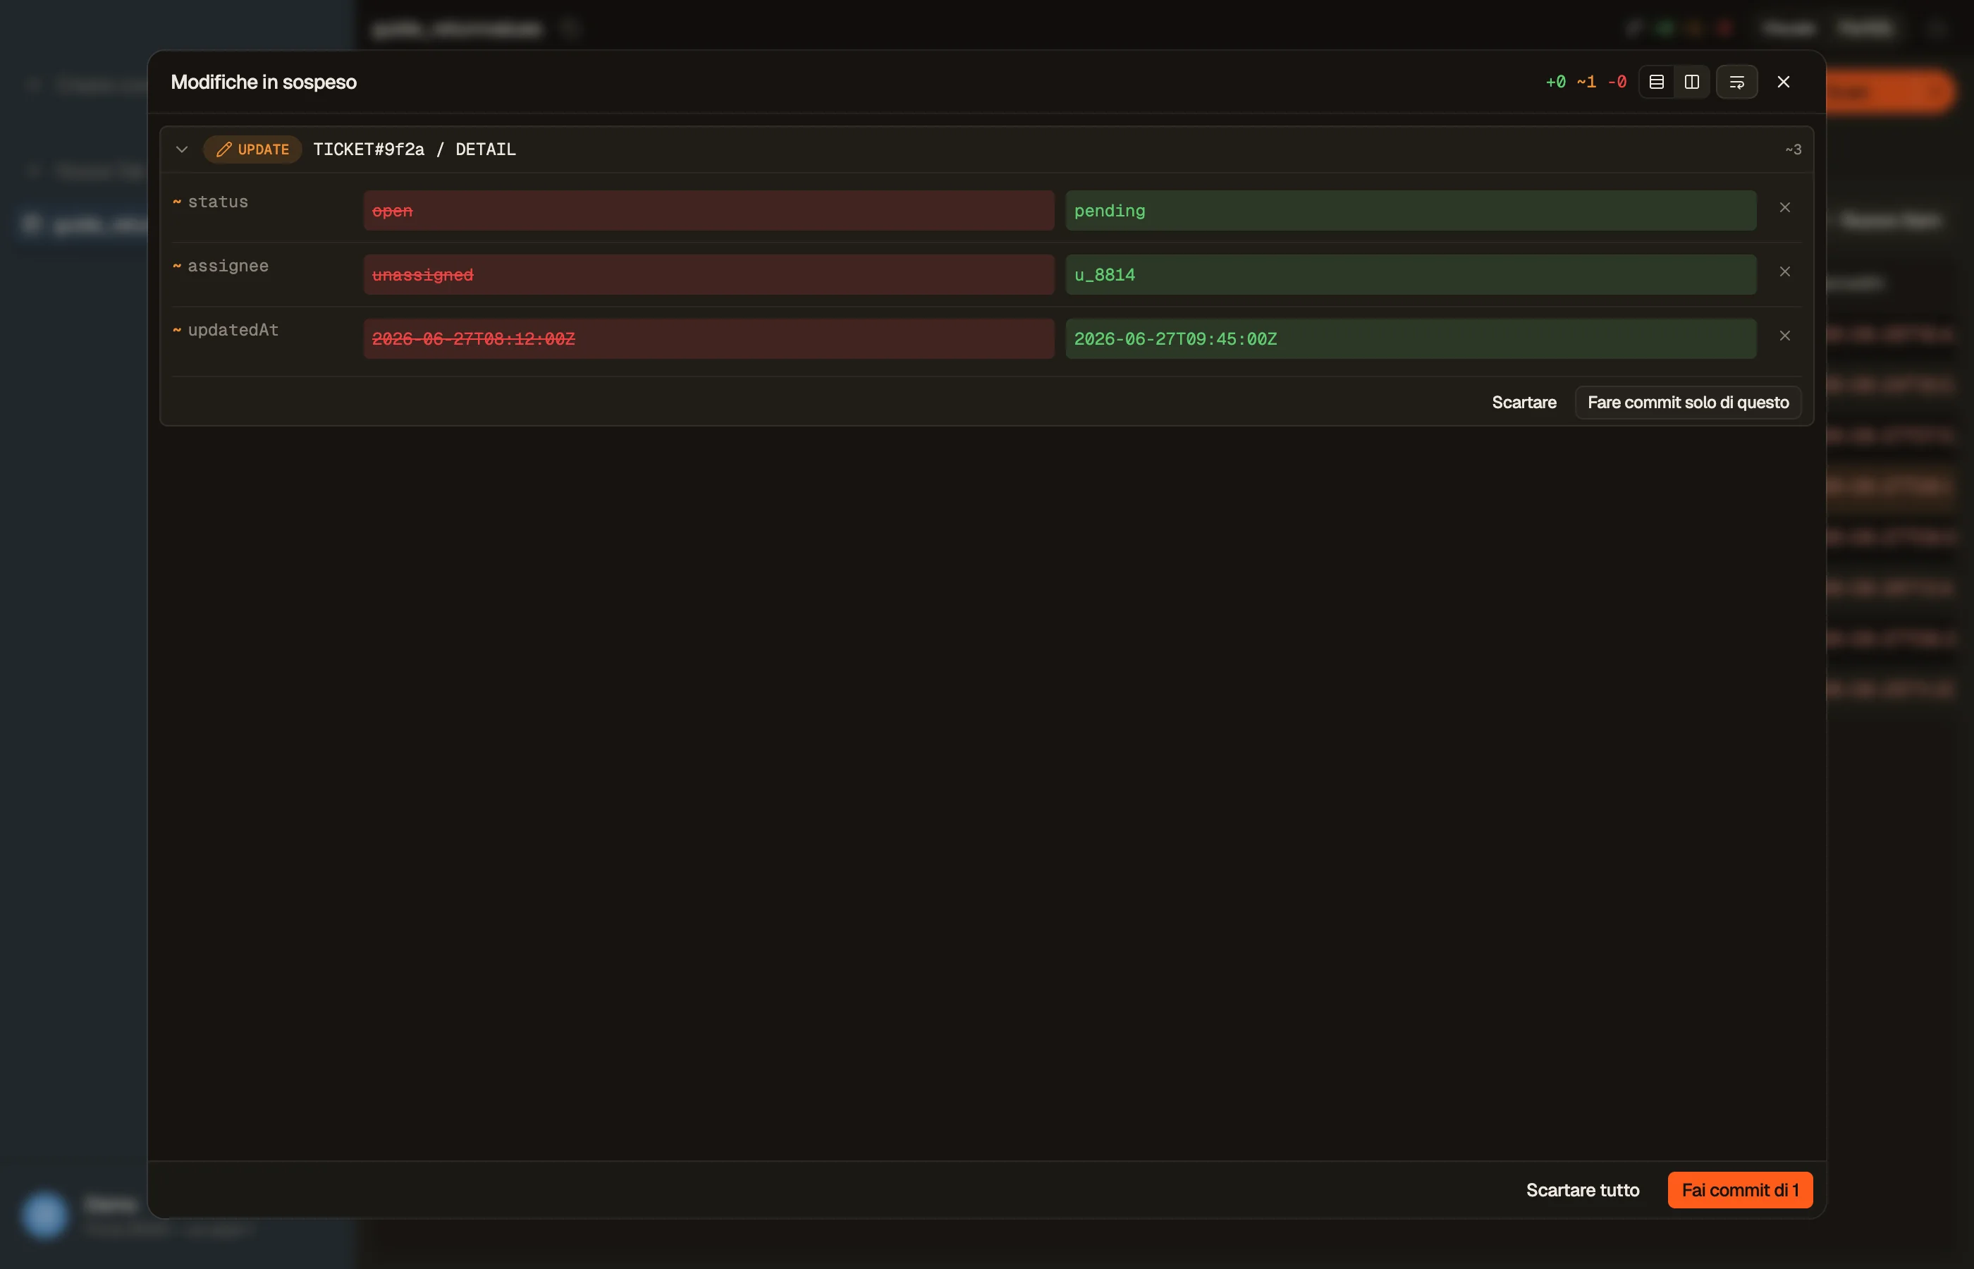Click Scartare for this ticket
Image resolution: width=1974 pixels, height=1269 pixels.
click(x=1524, y=402)
